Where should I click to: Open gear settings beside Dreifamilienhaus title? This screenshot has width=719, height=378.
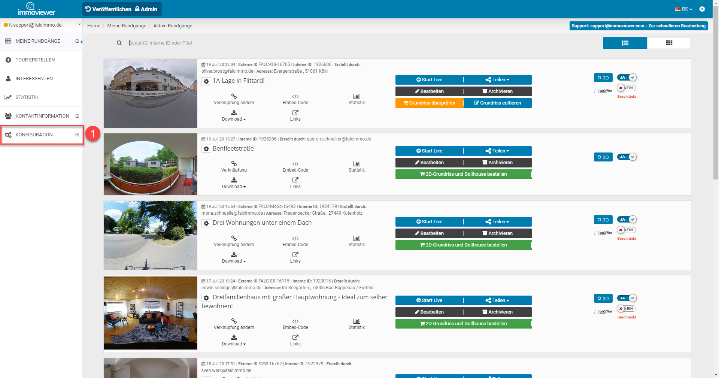click(206, 298)
